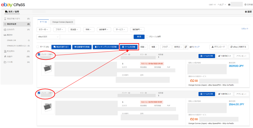
Task: Switch to the Orange Connex (Japan) tab
Action: tap(62, 22)
